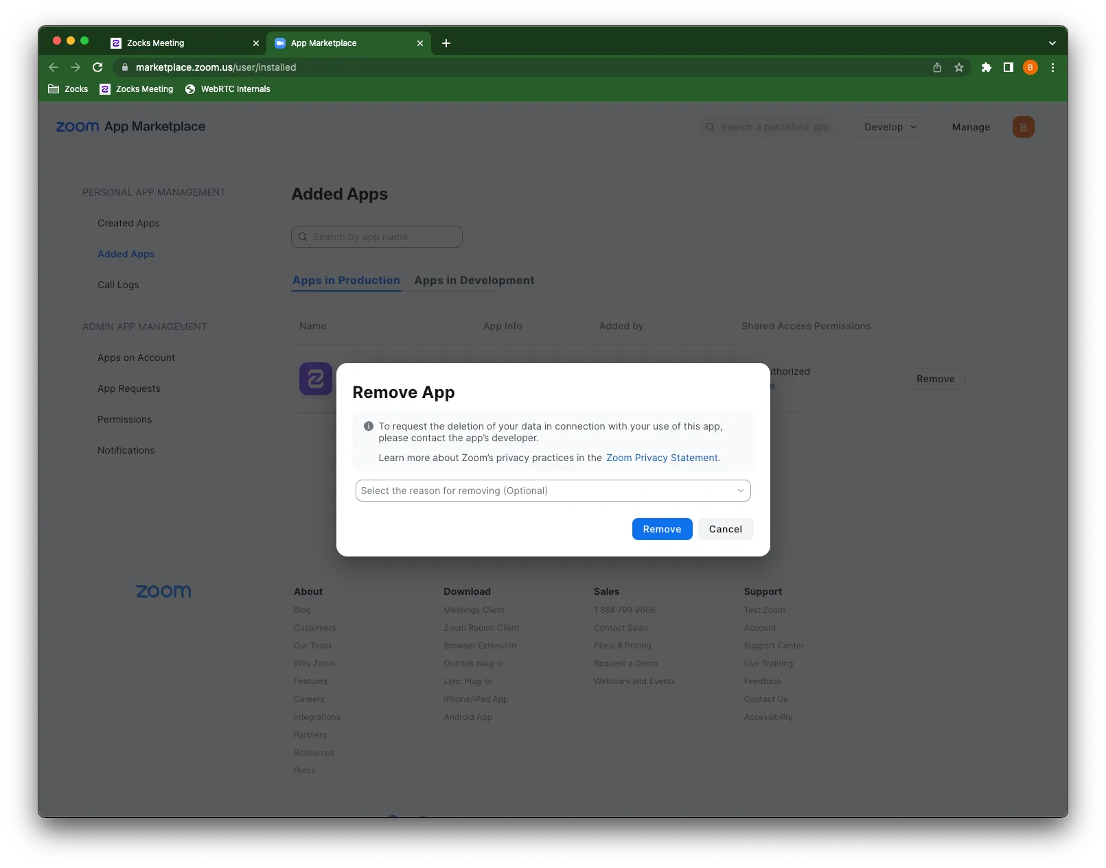
Task: Close the Zocks Meeting tab
Action: [256, 43]
